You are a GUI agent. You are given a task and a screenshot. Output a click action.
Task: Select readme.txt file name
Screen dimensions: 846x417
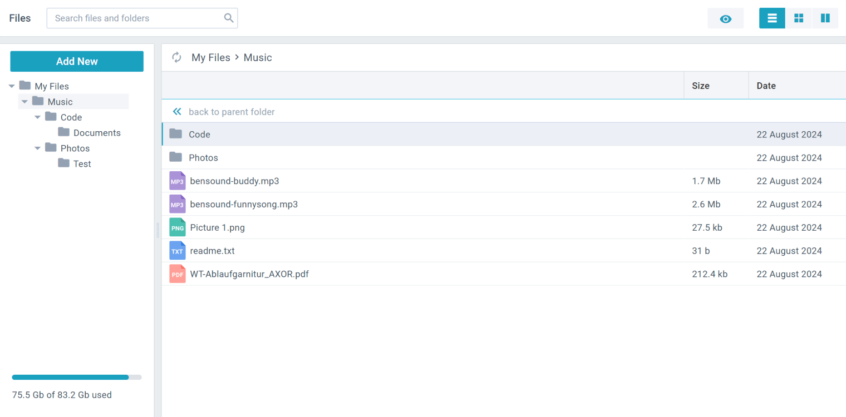tap(212, 251)
